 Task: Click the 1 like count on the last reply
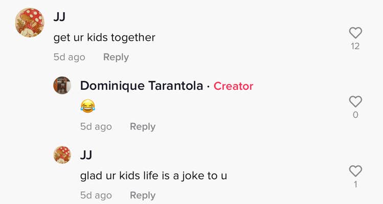coord(355,184)
